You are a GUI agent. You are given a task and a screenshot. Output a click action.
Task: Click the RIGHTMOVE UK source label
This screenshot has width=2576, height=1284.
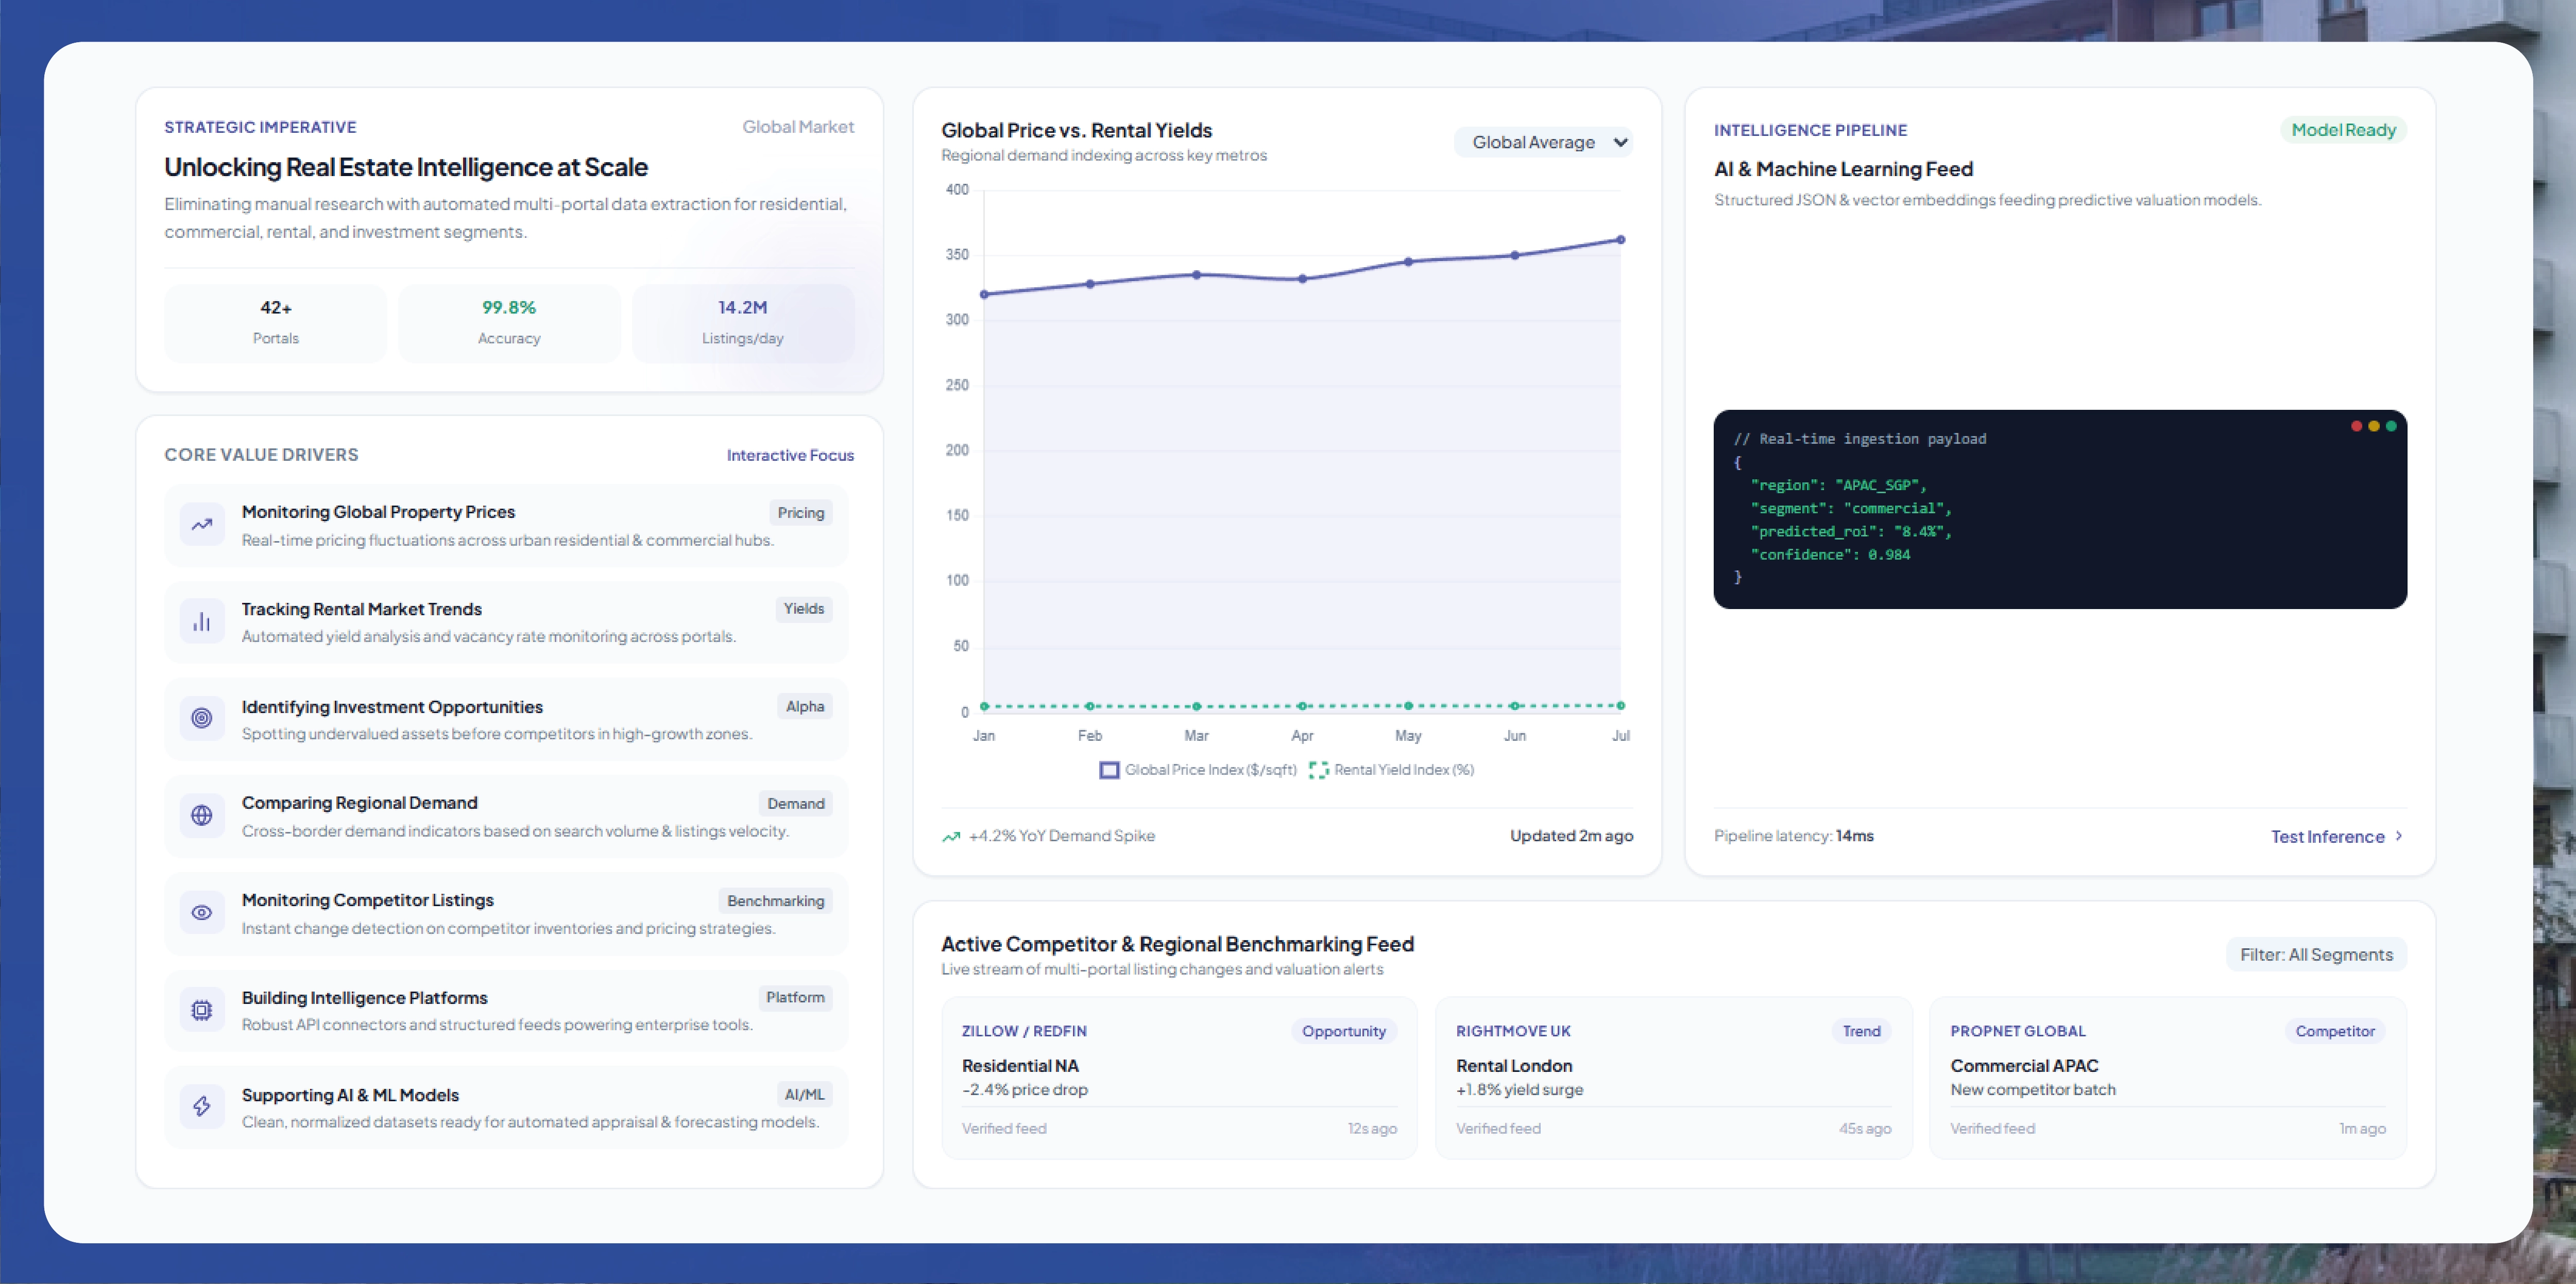tap(1513, 1031)
